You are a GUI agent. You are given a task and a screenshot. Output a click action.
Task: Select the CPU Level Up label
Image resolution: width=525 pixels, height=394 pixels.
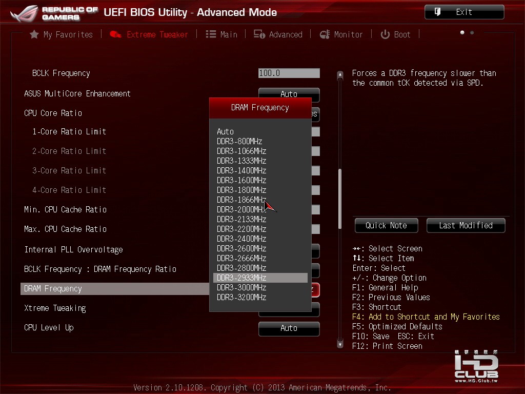pyautogui.click(x=49, y=328)
